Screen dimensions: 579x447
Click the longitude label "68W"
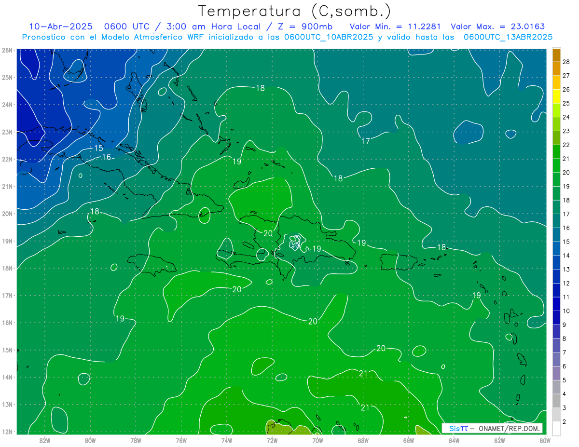click(363, 440)
